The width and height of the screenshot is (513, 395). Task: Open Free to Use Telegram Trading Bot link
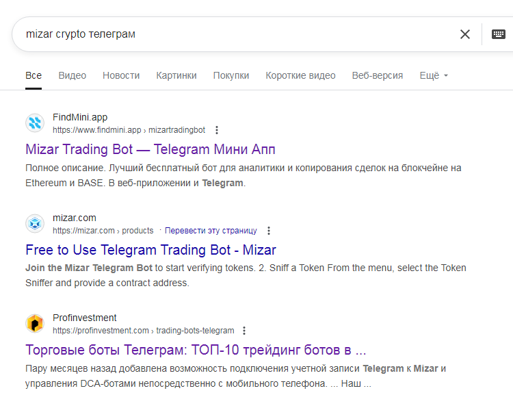[150, 250]
